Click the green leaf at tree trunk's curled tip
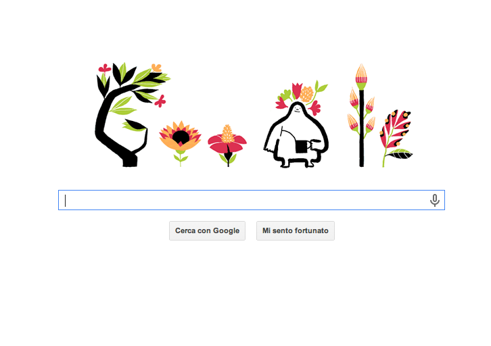Viewport: 491px width, 346px height. (x=133, y=125)
